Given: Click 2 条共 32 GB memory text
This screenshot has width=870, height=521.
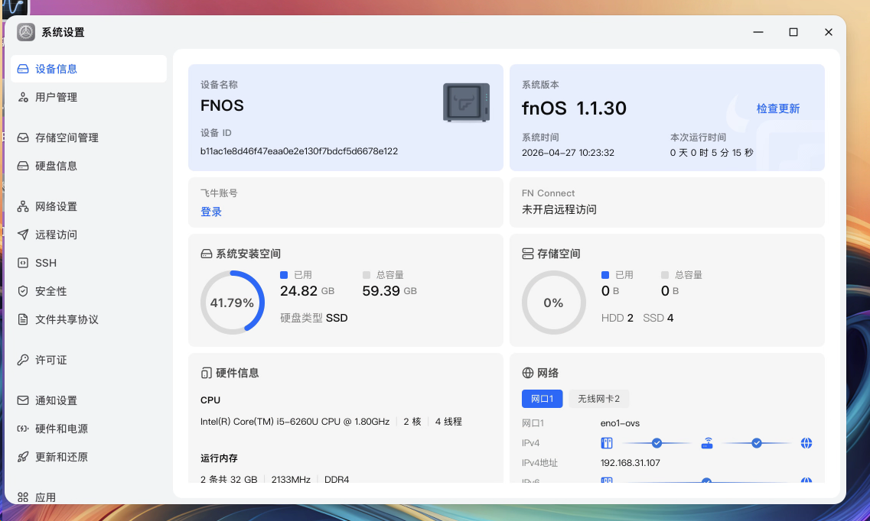Looking at the screenshot, I should (x=229, y=479).
